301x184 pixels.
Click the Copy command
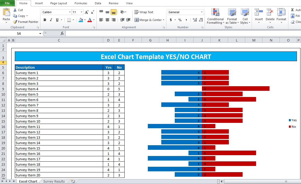point(21,16)
